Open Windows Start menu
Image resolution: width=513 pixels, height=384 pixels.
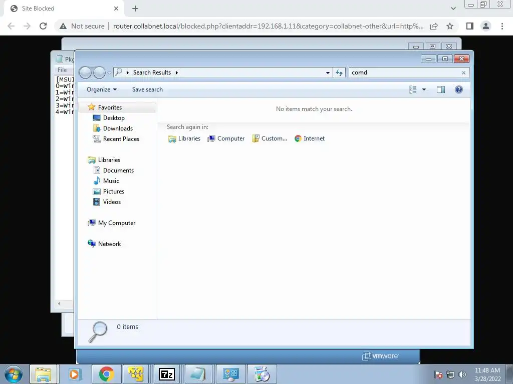click(14, 374)
